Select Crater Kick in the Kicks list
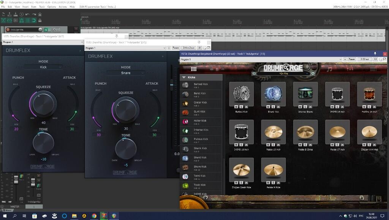389x220 pixels. click(x=201, y=103)
